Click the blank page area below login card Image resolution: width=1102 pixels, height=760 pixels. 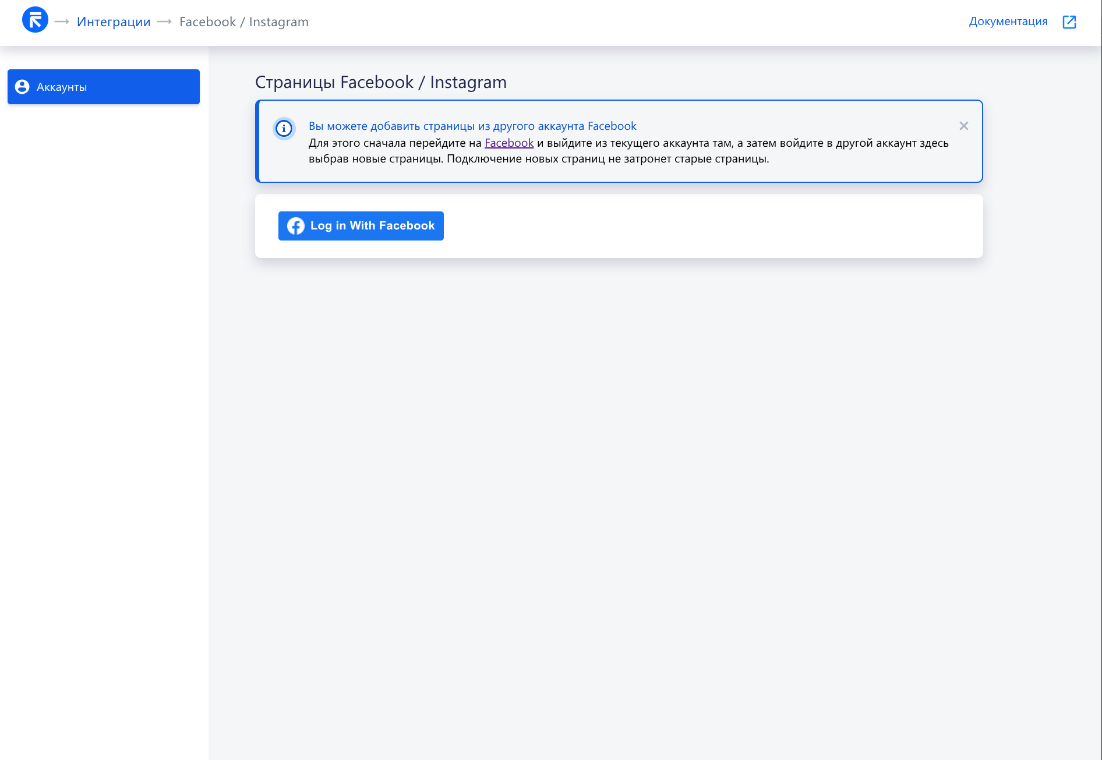click(617, 466)
